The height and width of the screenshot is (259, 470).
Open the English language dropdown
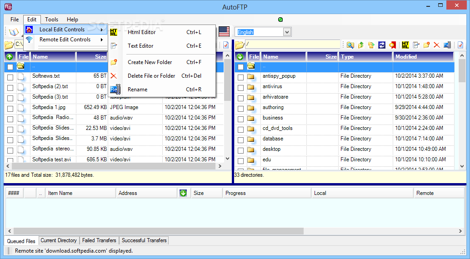pyautogui.click(x=287, y=32)
